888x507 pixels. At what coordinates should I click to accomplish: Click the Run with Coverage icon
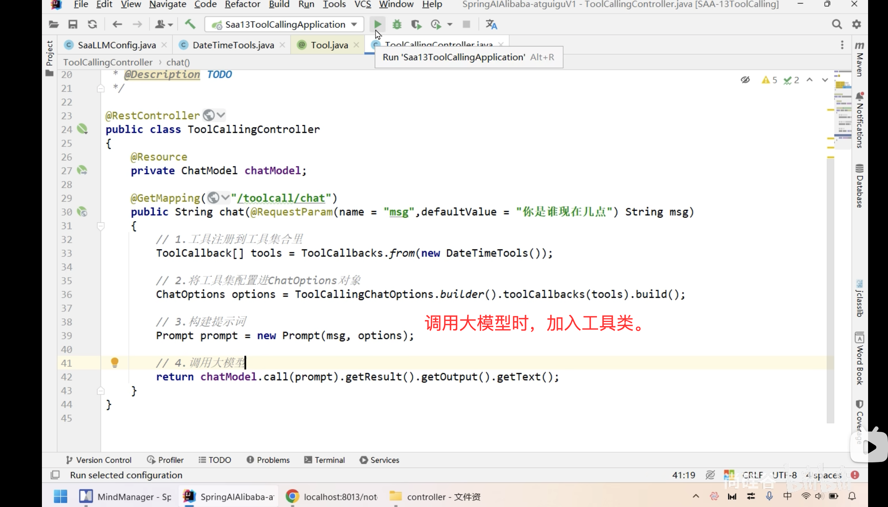tap(416, 24)
